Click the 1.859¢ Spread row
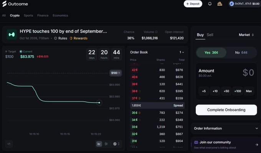This screenshot has height=153, width=261. [x=157, y=105]
